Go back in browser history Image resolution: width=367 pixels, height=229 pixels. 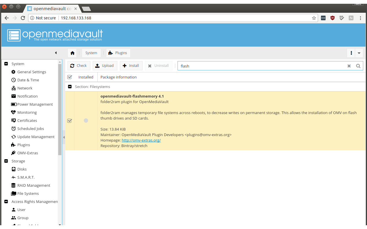7,18
